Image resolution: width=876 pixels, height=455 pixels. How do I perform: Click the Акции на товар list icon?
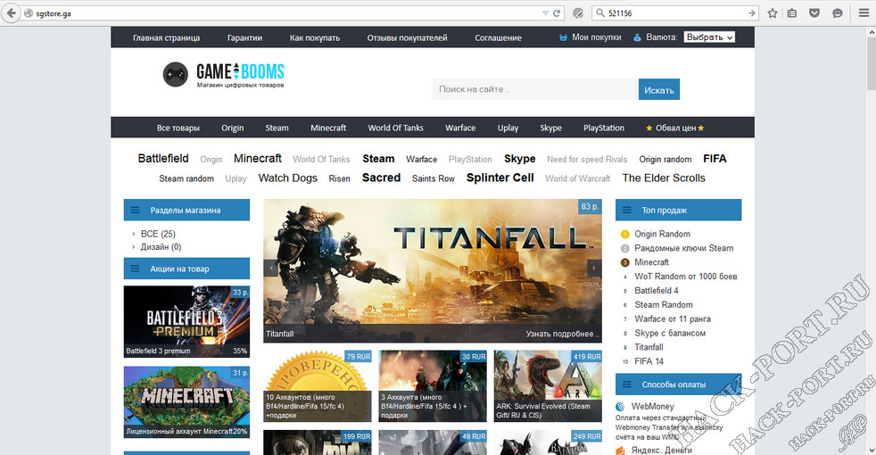coord(135,269)
